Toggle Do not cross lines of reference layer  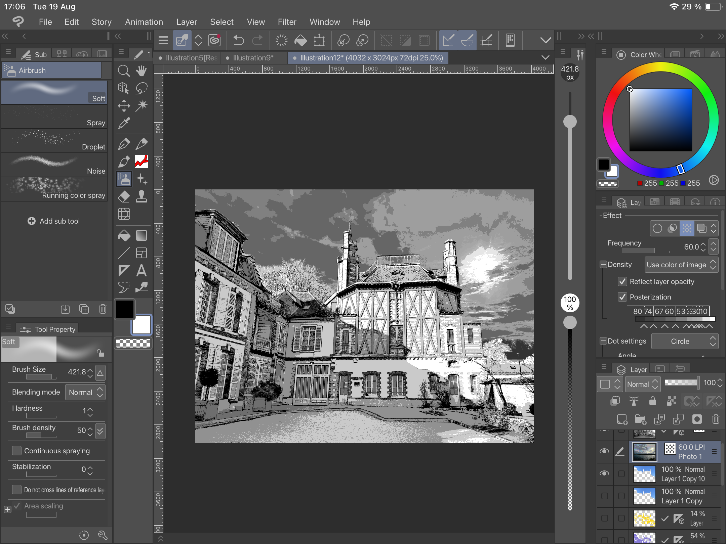click(17, 490)
